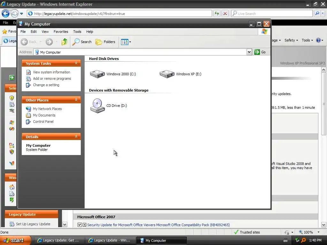Click the IE page scrollbar down arrow

324,225
